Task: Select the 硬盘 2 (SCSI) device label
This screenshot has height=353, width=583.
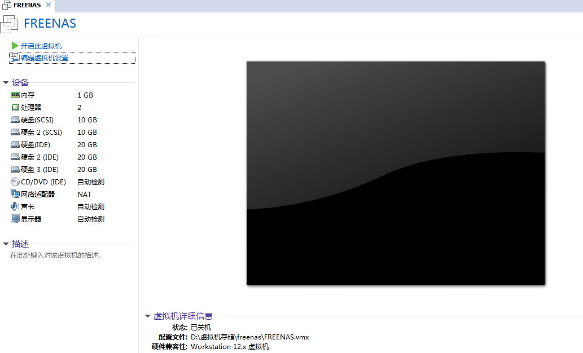Action: tap(41, 133)
